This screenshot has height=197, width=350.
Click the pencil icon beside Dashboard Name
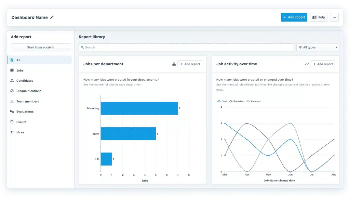pyautogui.click(x=52, y=17)
